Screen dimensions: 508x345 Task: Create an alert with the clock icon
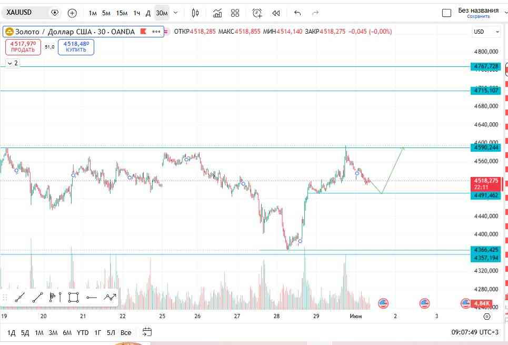pos(257,13)
